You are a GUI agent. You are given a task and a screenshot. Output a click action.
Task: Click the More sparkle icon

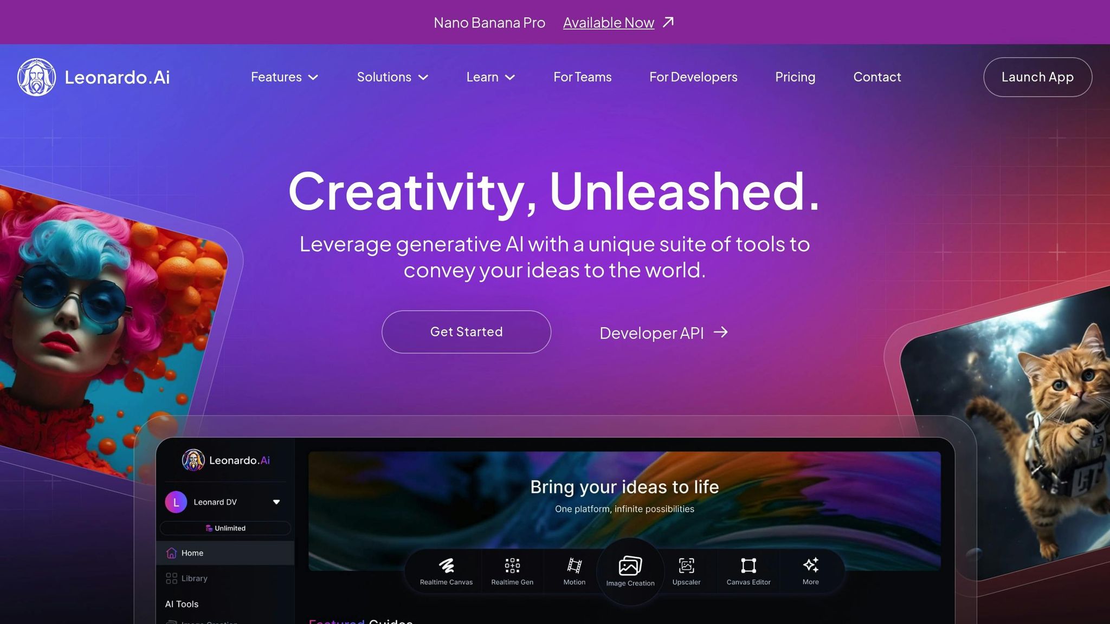[810, 565]
